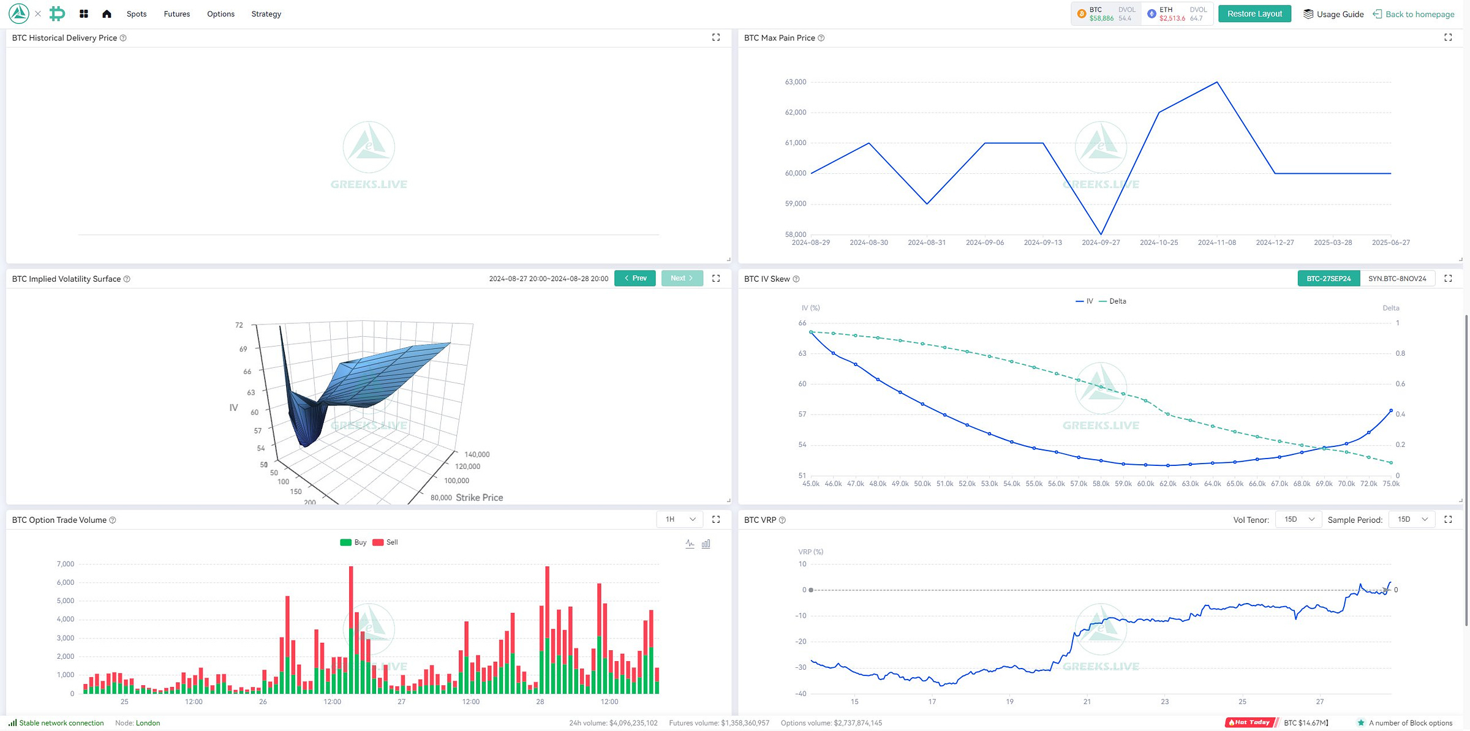The width and height of the screenshot is (1470, 731).
Task: Open the Spots menu
Action: coord(137,14)
